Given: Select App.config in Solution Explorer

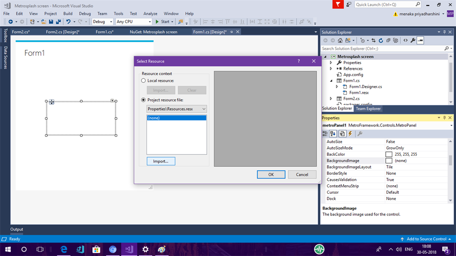Looking at the screenshot, I should pos(353,74).
